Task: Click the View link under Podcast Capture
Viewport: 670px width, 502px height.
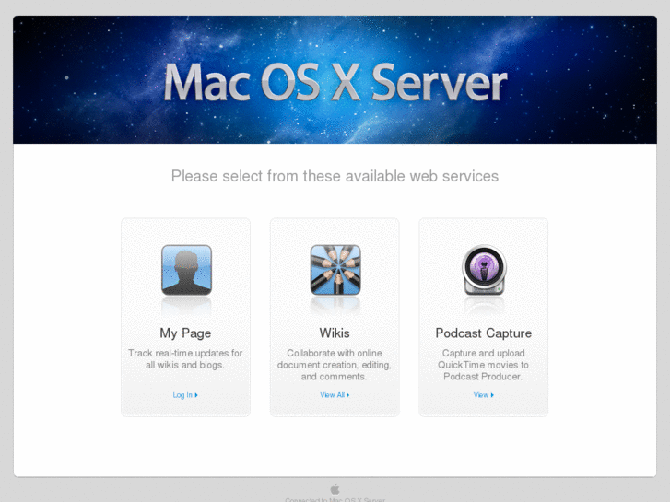Action: pyautogui.click(x=483, y=395)
